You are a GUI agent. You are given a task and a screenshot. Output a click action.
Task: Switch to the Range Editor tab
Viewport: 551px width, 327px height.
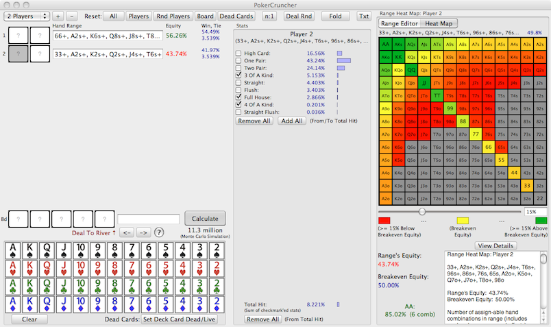point(399,23)
